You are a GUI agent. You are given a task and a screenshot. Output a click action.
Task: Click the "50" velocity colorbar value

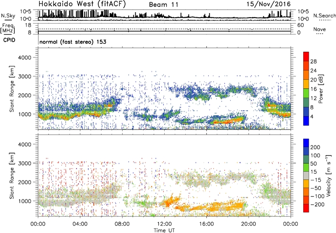coord(313,164)
